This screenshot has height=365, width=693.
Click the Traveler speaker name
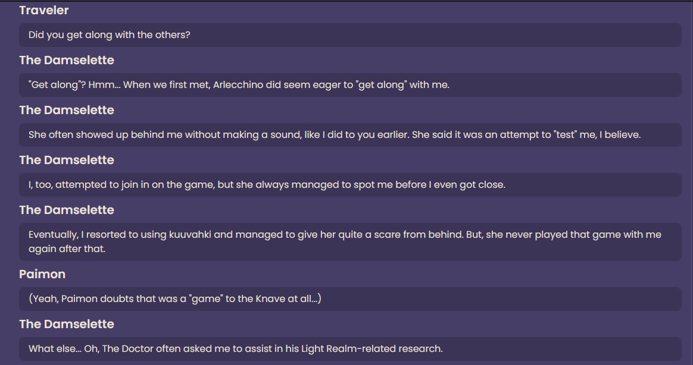click(x=43, y=10)
